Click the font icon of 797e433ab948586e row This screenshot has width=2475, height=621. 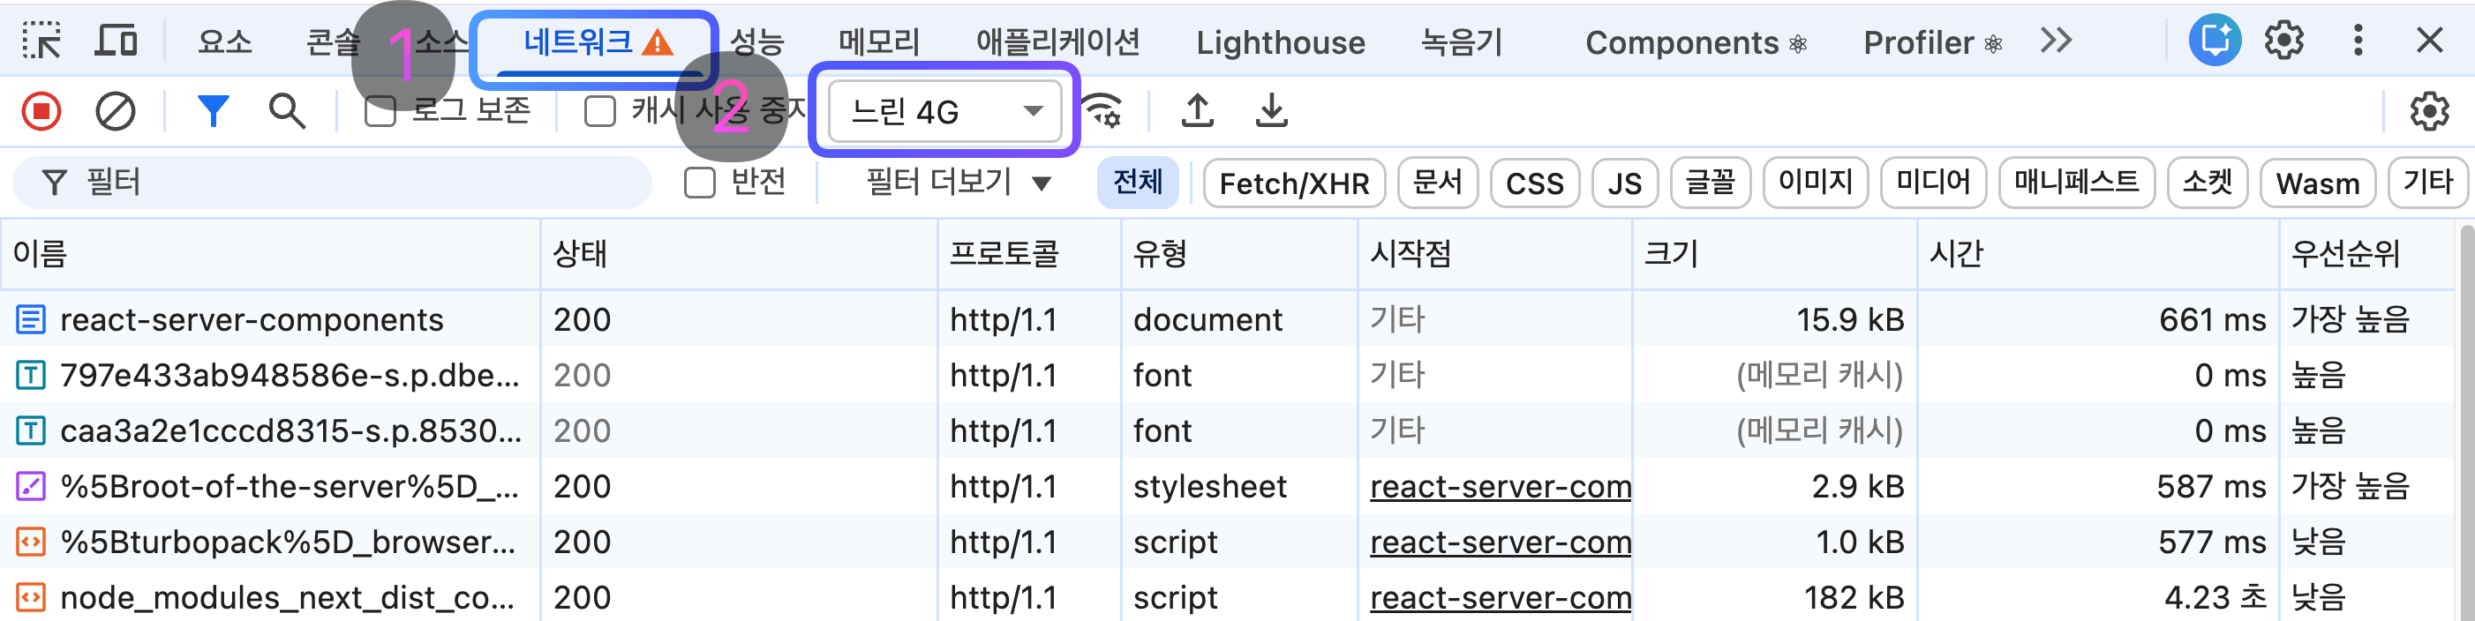[x=31, y=375]
